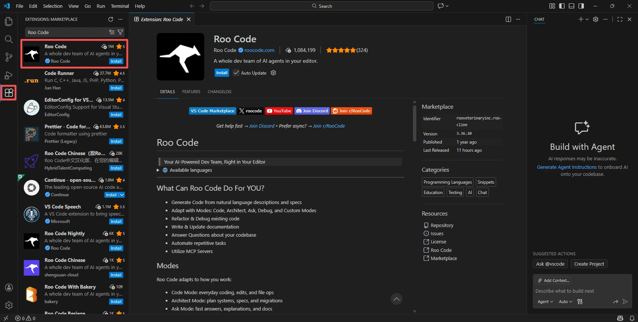The image size is (638, 322).
Task: Switch to the CHANGELOG tab
Action: 219,92
